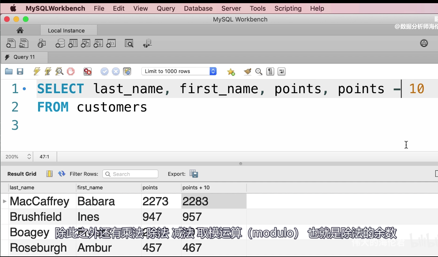Create new table icon

[x=73, y=43]
